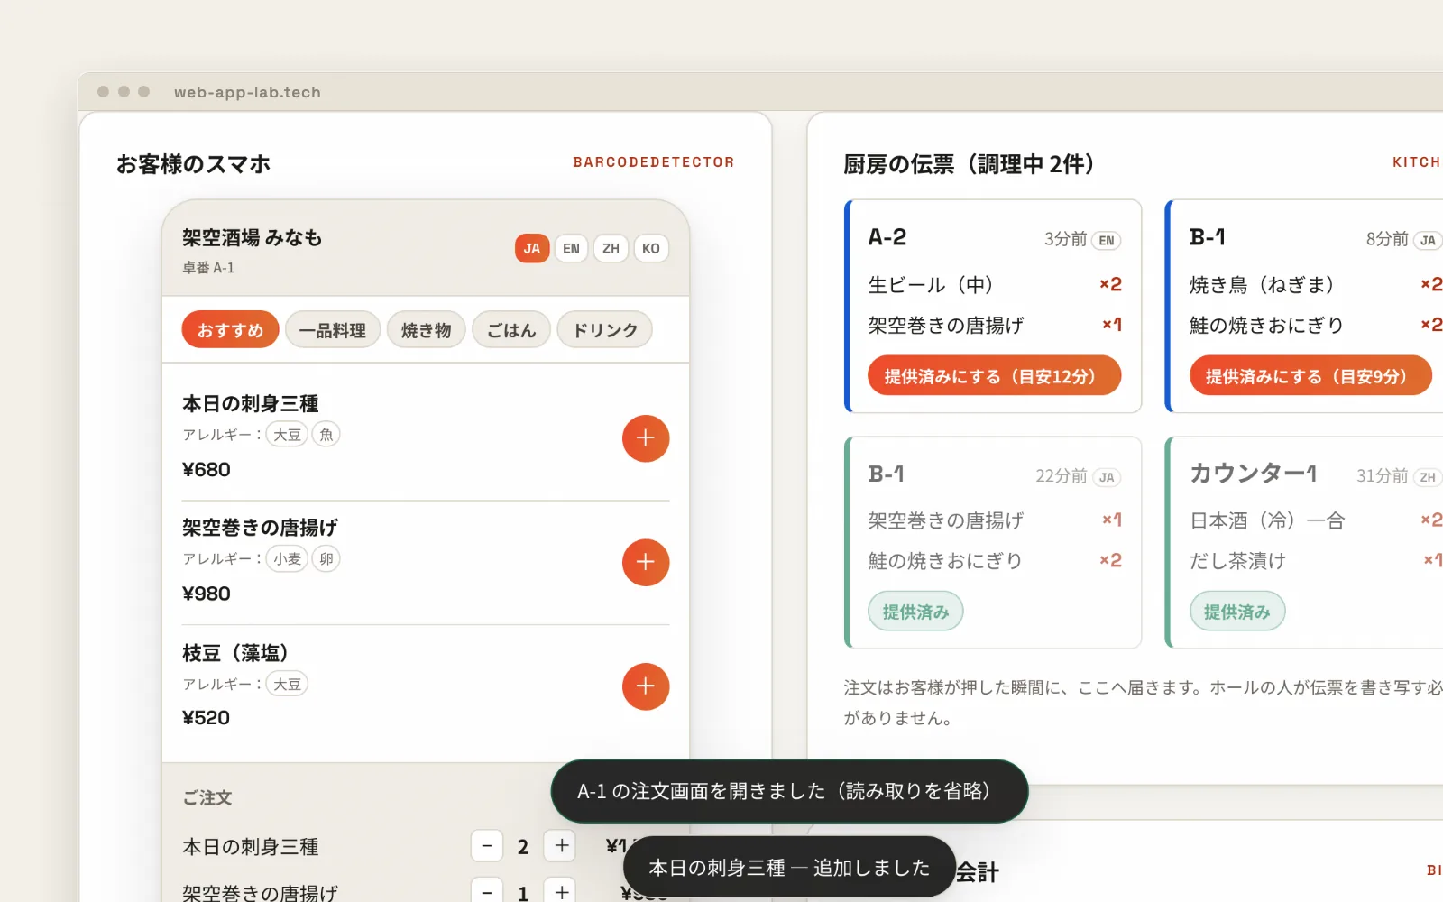Choose the ごはん category tab

[x=511, y=330]
